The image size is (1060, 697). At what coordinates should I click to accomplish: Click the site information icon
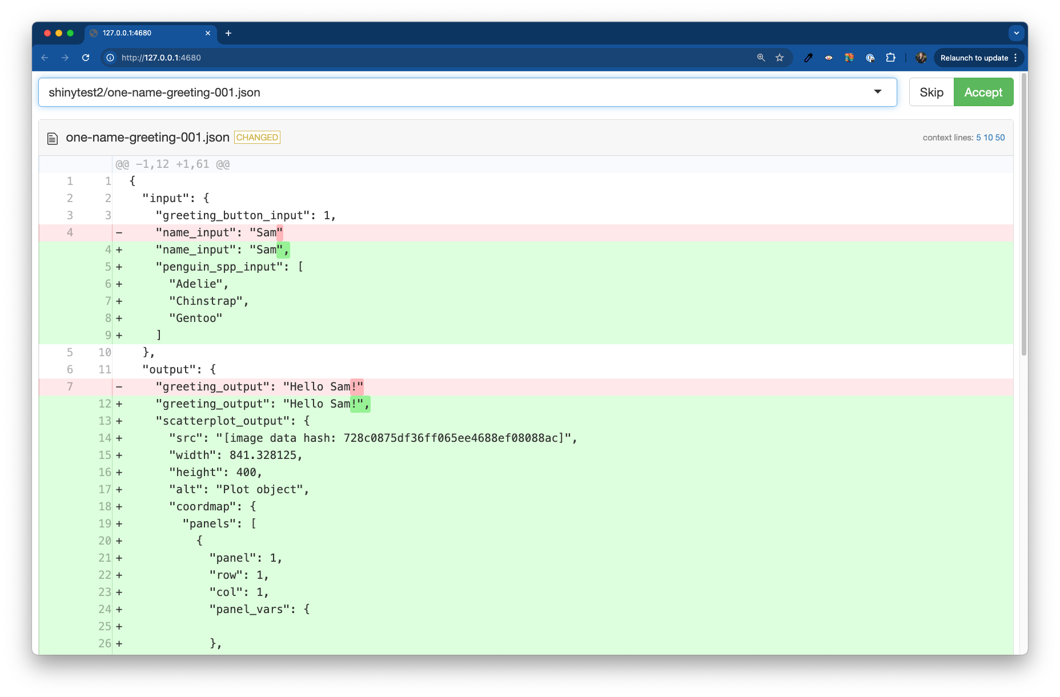pyautogui.click(x=110, y=58)
